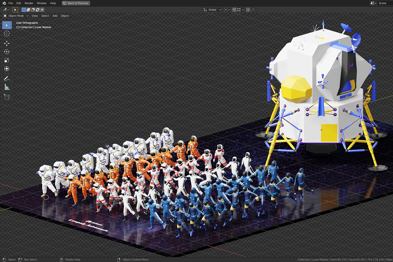Screen dimensions: 393x262
Task: Open the Global transform orientation dropdown
Action: pyautogui.click(x=212, y=10)
